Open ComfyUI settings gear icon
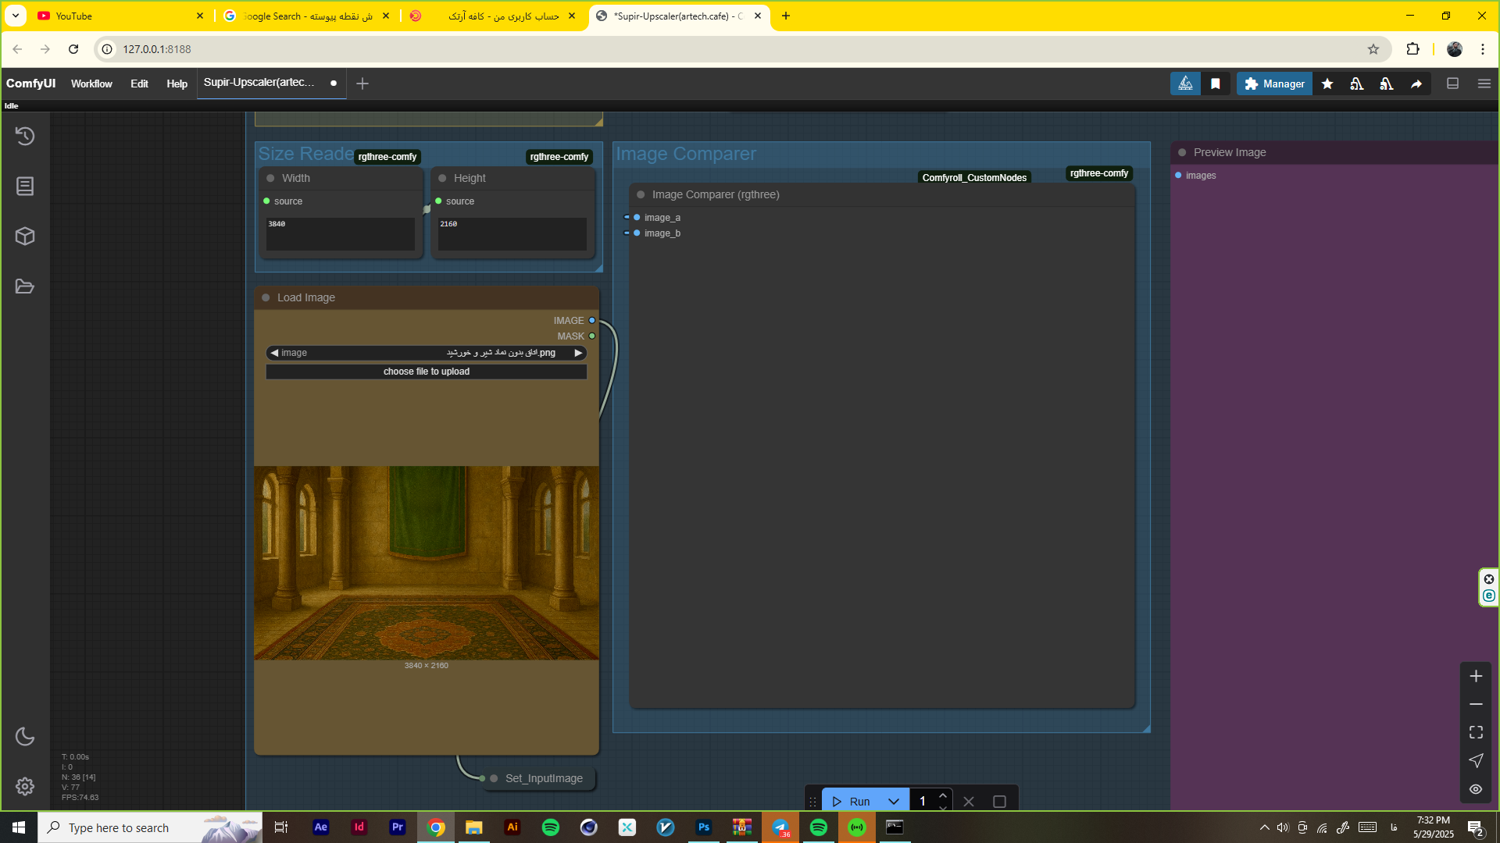The image size is (1500, 843). point(25,786)
